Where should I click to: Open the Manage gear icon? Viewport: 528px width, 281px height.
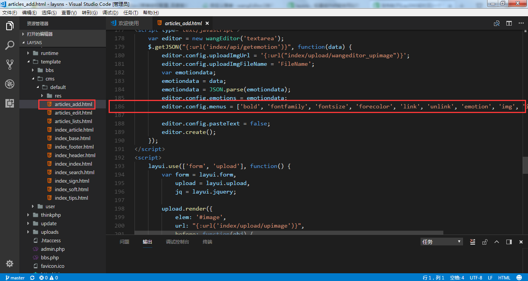(10, 263)
